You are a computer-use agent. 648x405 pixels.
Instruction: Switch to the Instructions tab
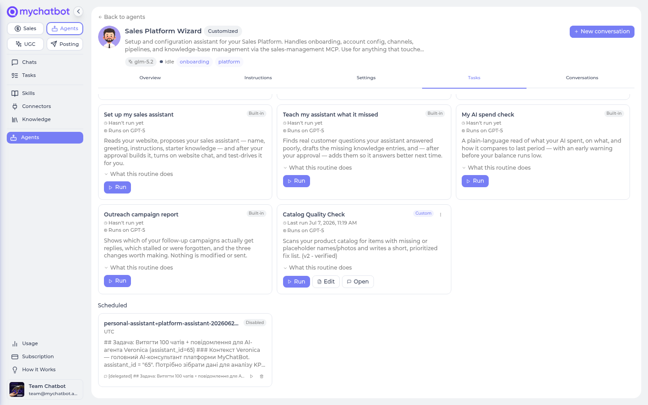pyautogui.click(x=258, y=78)
